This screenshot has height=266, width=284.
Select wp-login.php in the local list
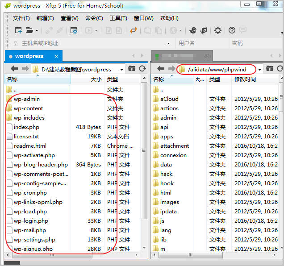tap(31, 221)
